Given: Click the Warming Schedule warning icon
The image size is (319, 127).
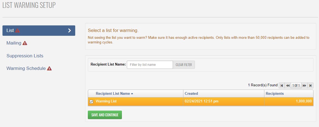Looking at the screenshot, I should (49, 69).
